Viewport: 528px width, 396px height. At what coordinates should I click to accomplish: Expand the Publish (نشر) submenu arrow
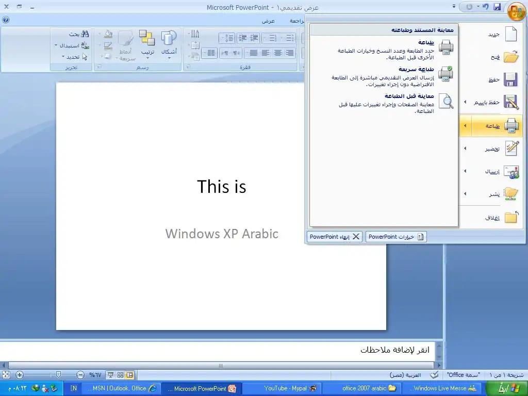pos(466,194)
